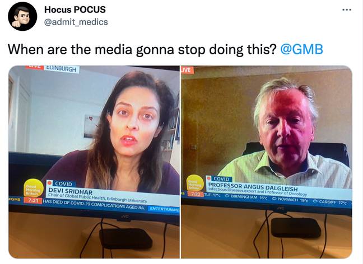The height and width of the screenshot is (264, 363).
Task: Follow the @GMB mention link
Action: [x=301, y=49]
